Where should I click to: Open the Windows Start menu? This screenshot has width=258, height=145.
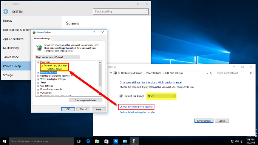[5, 141]
